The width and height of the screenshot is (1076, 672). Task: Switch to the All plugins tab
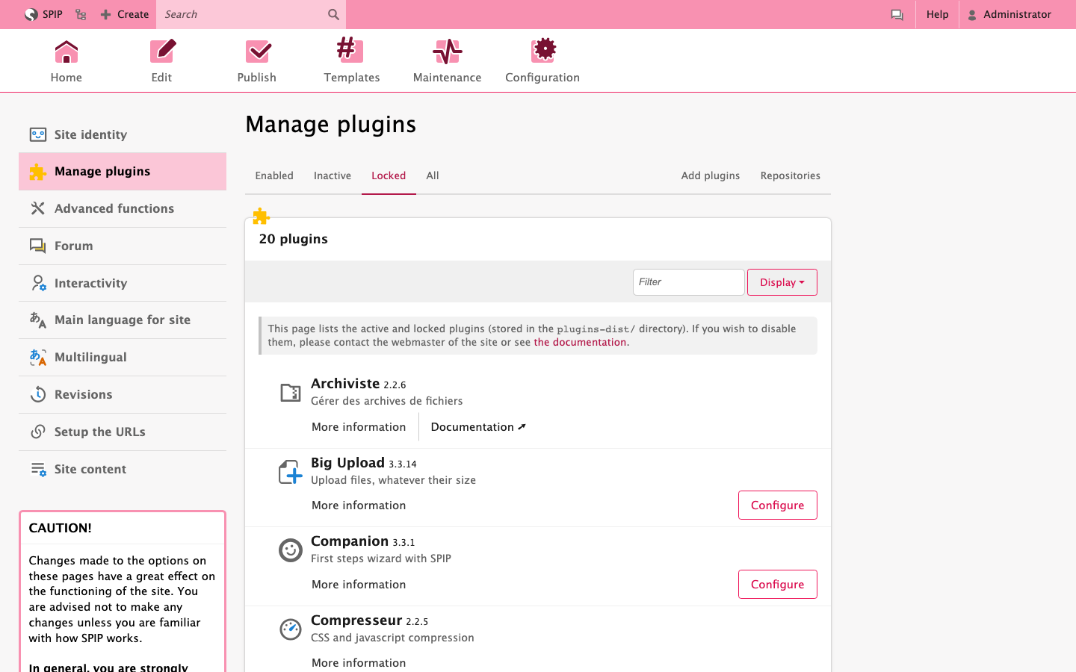point(433,175)
